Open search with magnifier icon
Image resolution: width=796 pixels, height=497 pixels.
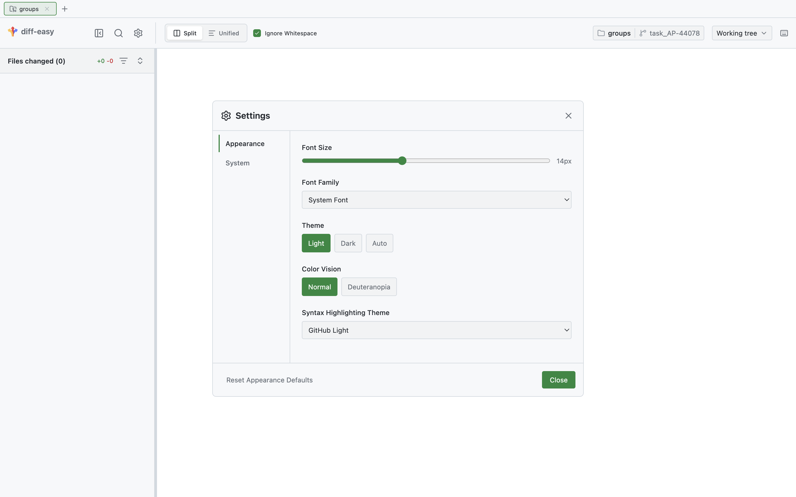118,33
